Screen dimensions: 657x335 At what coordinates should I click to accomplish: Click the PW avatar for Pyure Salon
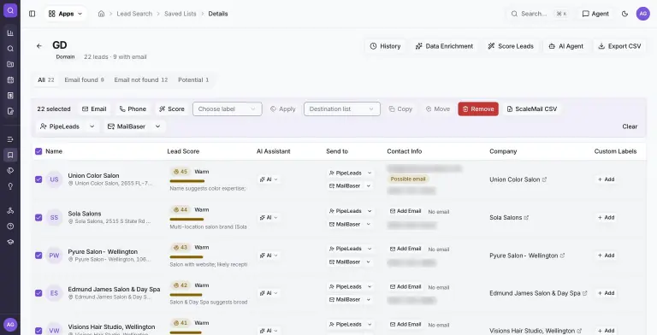(x=54, y=256)
